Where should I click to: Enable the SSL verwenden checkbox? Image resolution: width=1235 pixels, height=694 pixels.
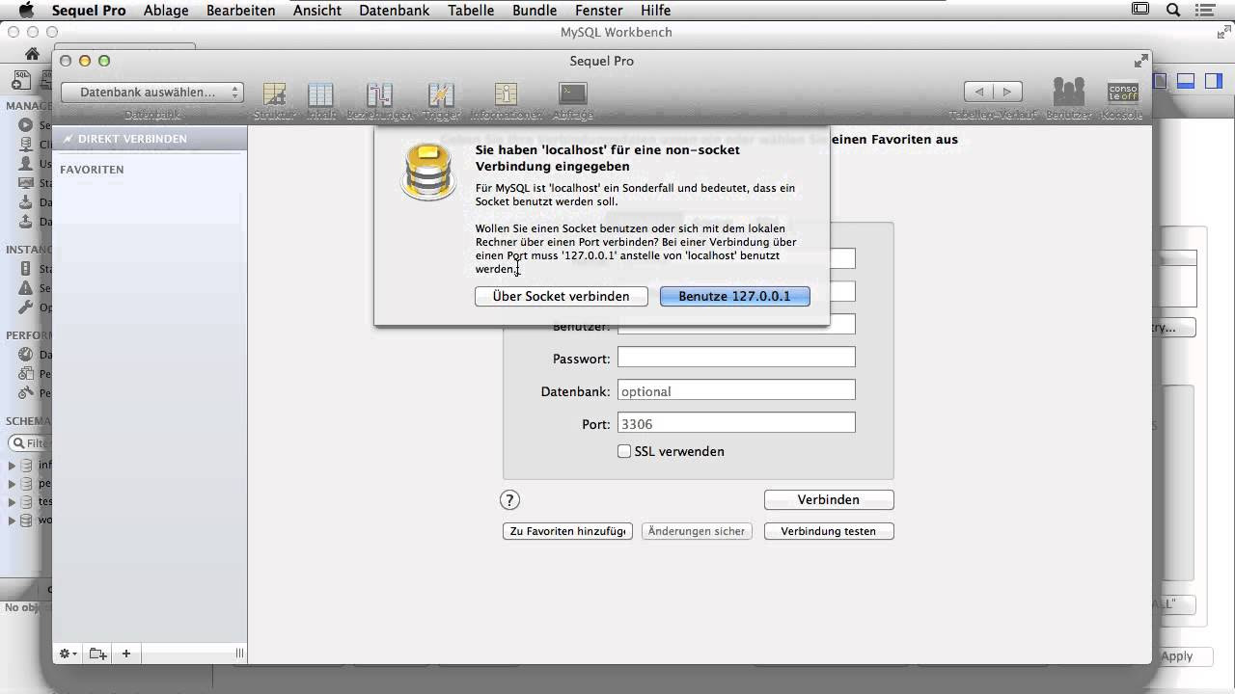(624, 451)
